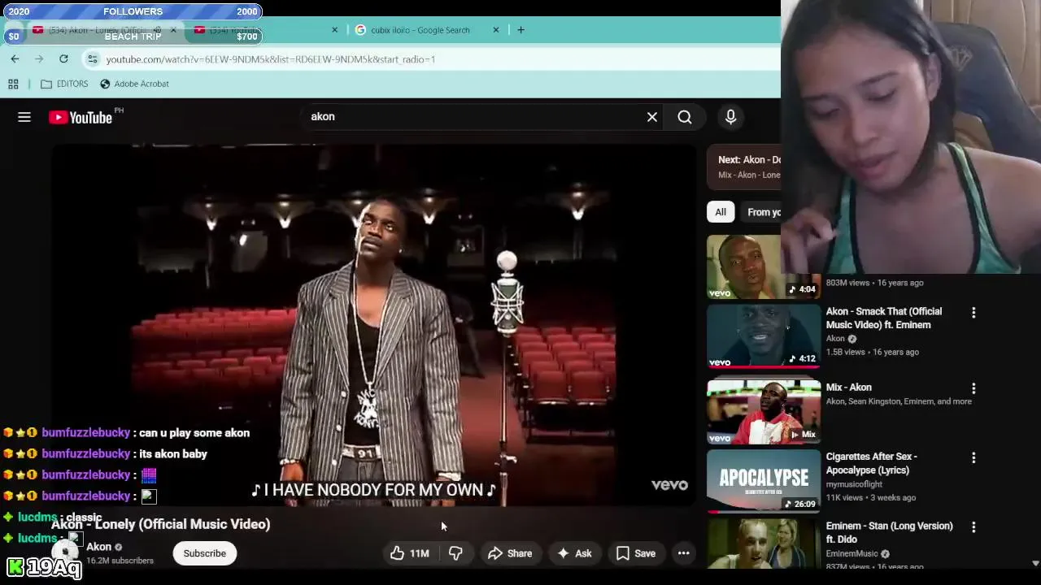This screenshot has height=585, width=1041.
Task: Open the EDITORS bookmark folder
Action: click(x=64, y=84)
